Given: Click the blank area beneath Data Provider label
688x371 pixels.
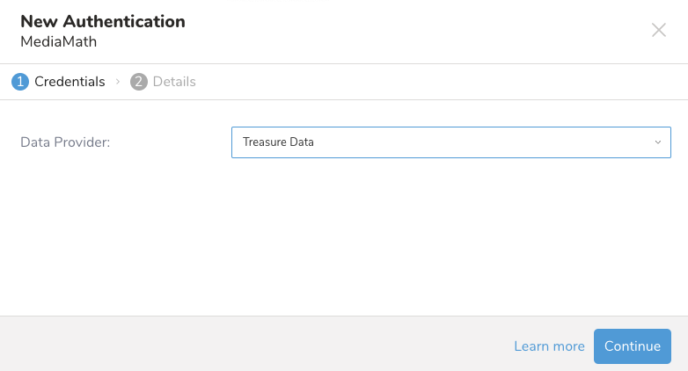Looking at the screenshot, I should pyautogui.click(x=65, y=220).
